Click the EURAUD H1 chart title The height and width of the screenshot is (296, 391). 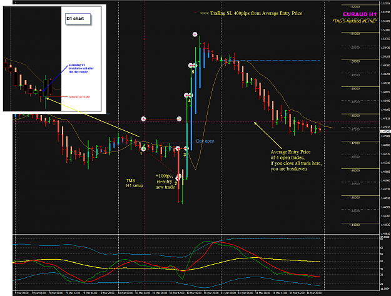pos(360,14)
